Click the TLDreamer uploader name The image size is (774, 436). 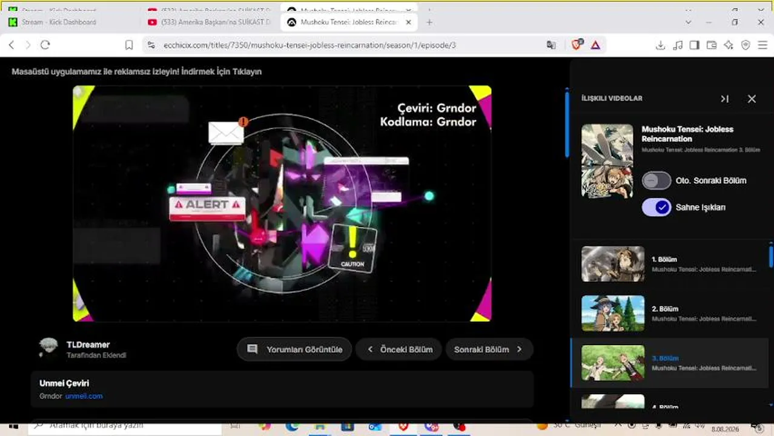[88, 345]
